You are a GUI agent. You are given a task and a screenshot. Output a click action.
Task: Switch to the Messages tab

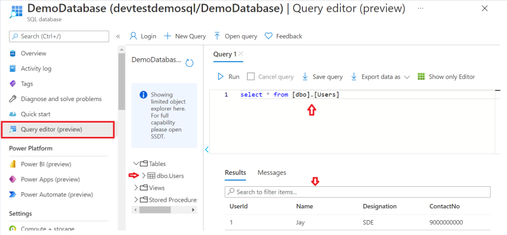[x=271, y=173]
